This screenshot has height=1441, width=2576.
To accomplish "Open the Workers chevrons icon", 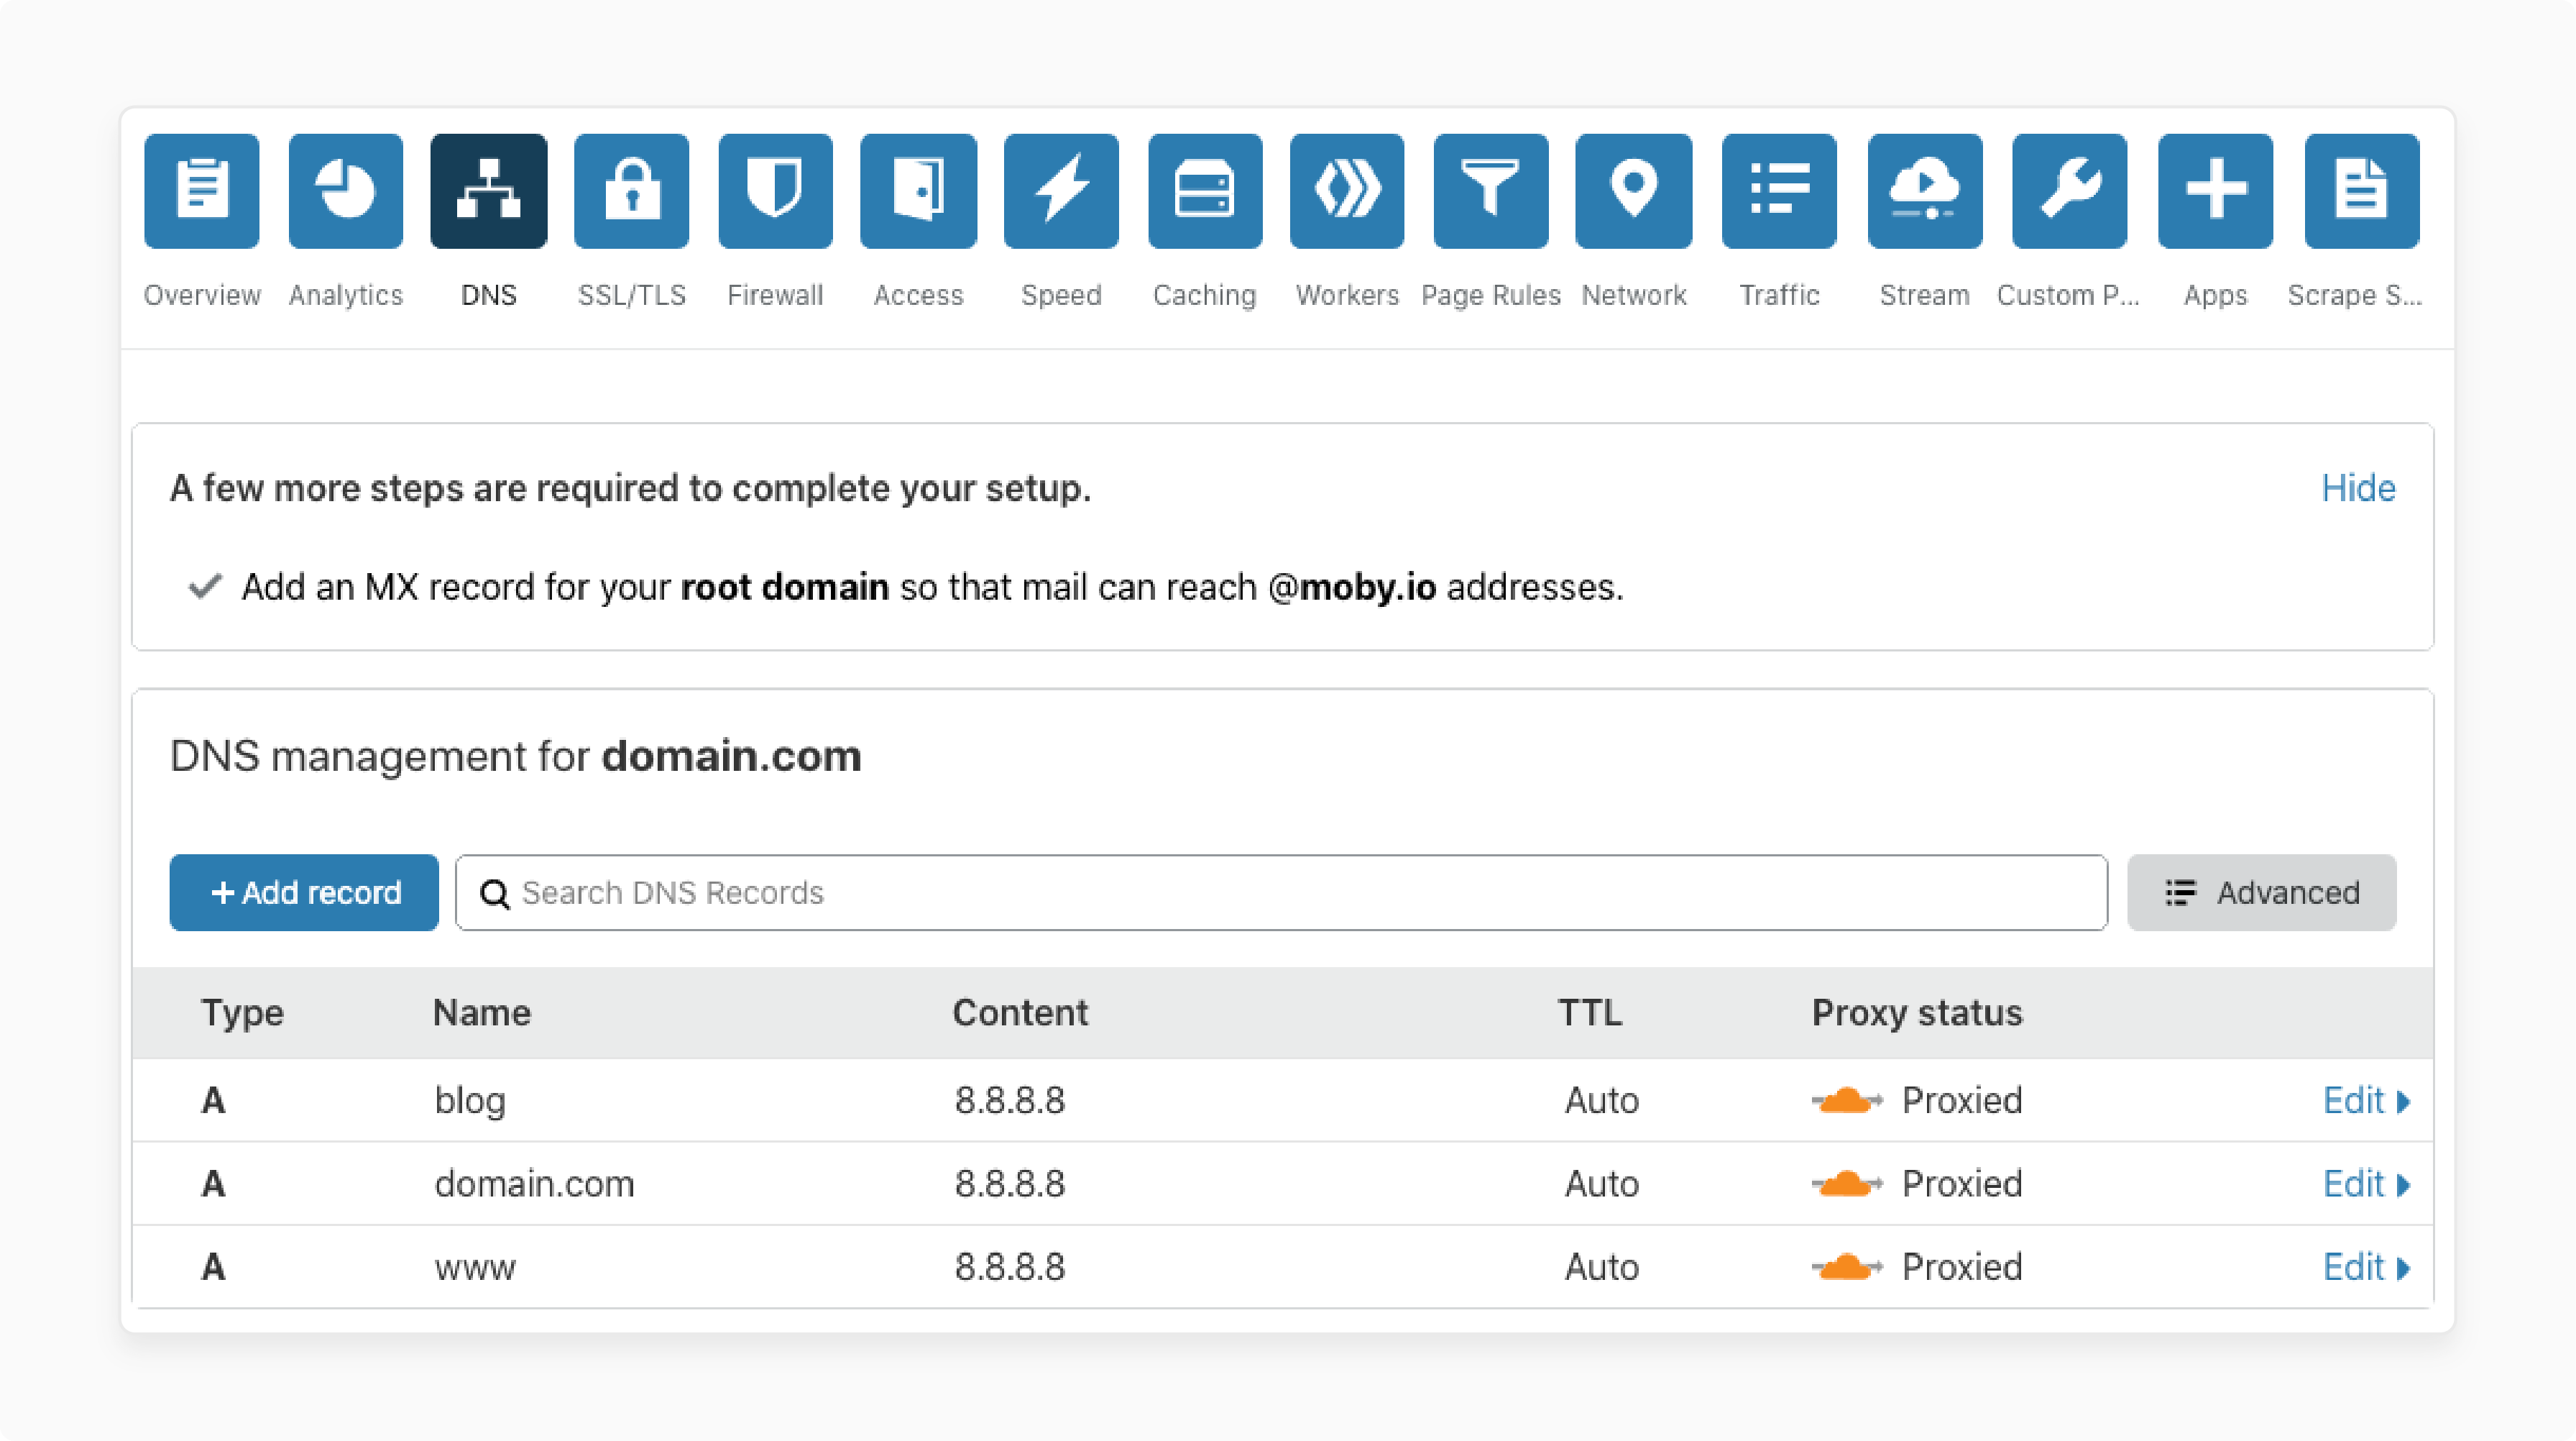I will [1347, 190].
